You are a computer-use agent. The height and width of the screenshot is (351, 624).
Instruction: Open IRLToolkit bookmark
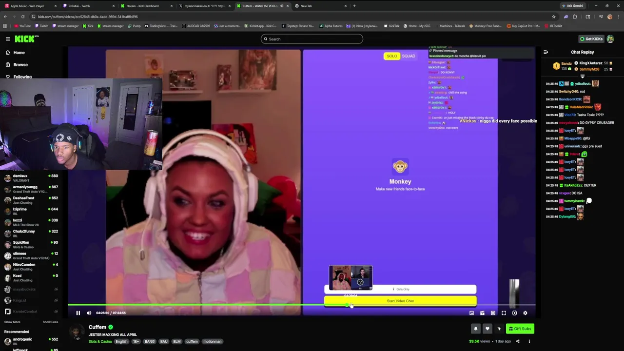tap(553, 26)
